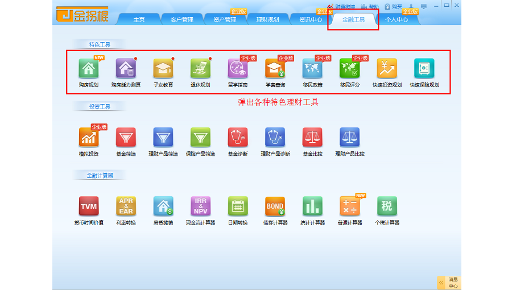Launch the BOND 债券计算器 icon

[275, 206]
